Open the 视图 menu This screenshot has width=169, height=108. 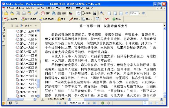30,8
